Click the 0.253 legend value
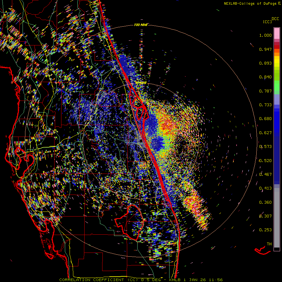 (x=265, y=230)
